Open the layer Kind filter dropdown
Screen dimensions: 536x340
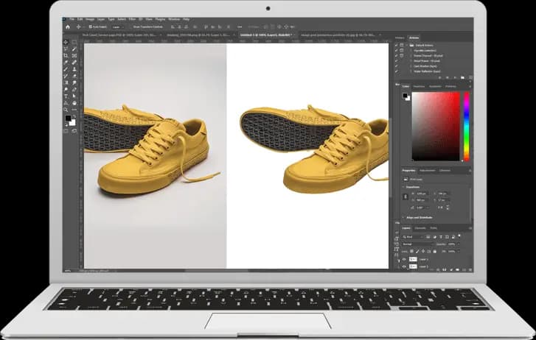coord(413,237)
